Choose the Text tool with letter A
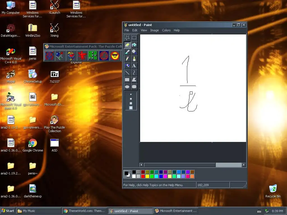The height and width of the screenshot is (215, 287). coord(134,66)
